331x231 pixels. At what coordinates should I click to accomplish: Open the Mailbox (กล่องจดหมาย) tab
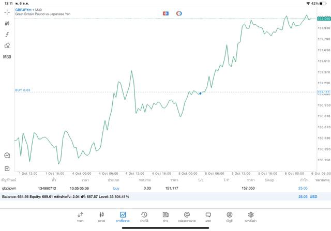(x=187, y=217)
